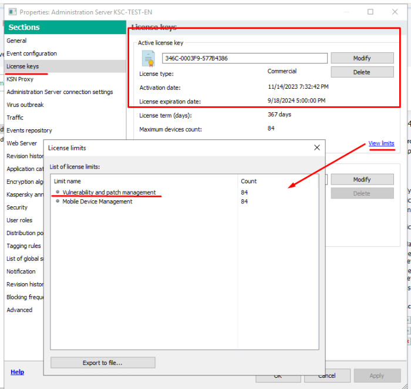Open the General section

pyautogui.click(x=16, y=41)
